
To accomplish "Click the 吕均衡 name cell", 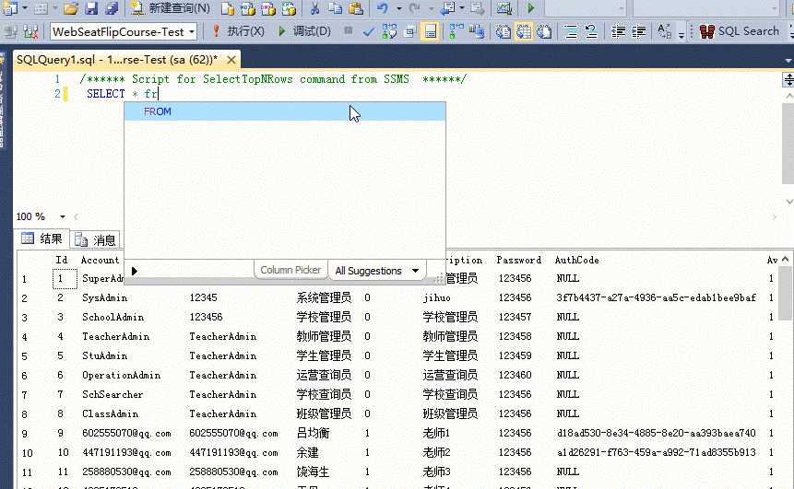I will pos(313,434).
